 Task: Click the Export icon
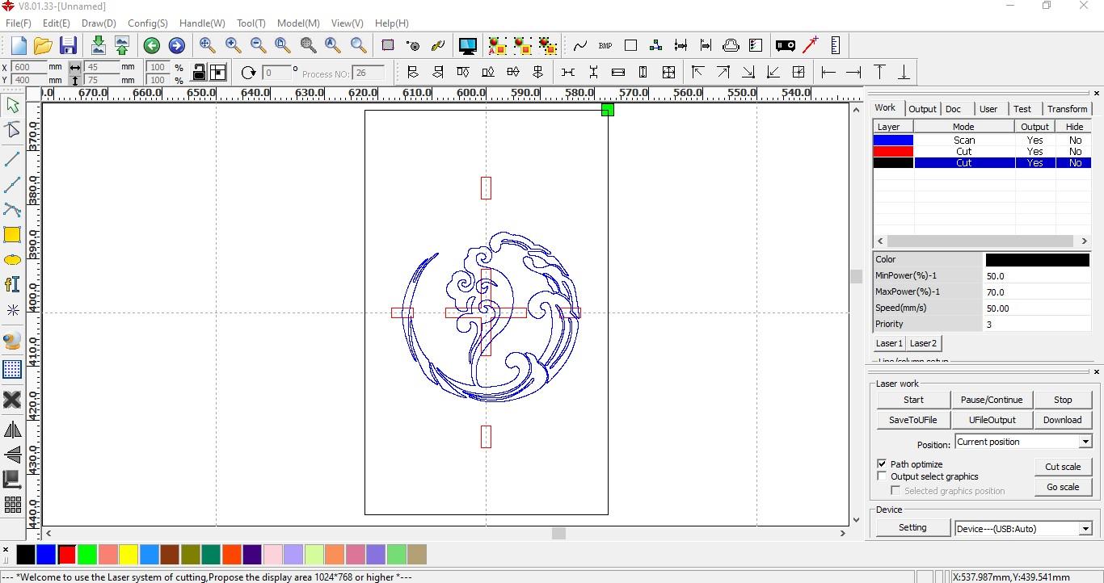click(x=122, y=45)
